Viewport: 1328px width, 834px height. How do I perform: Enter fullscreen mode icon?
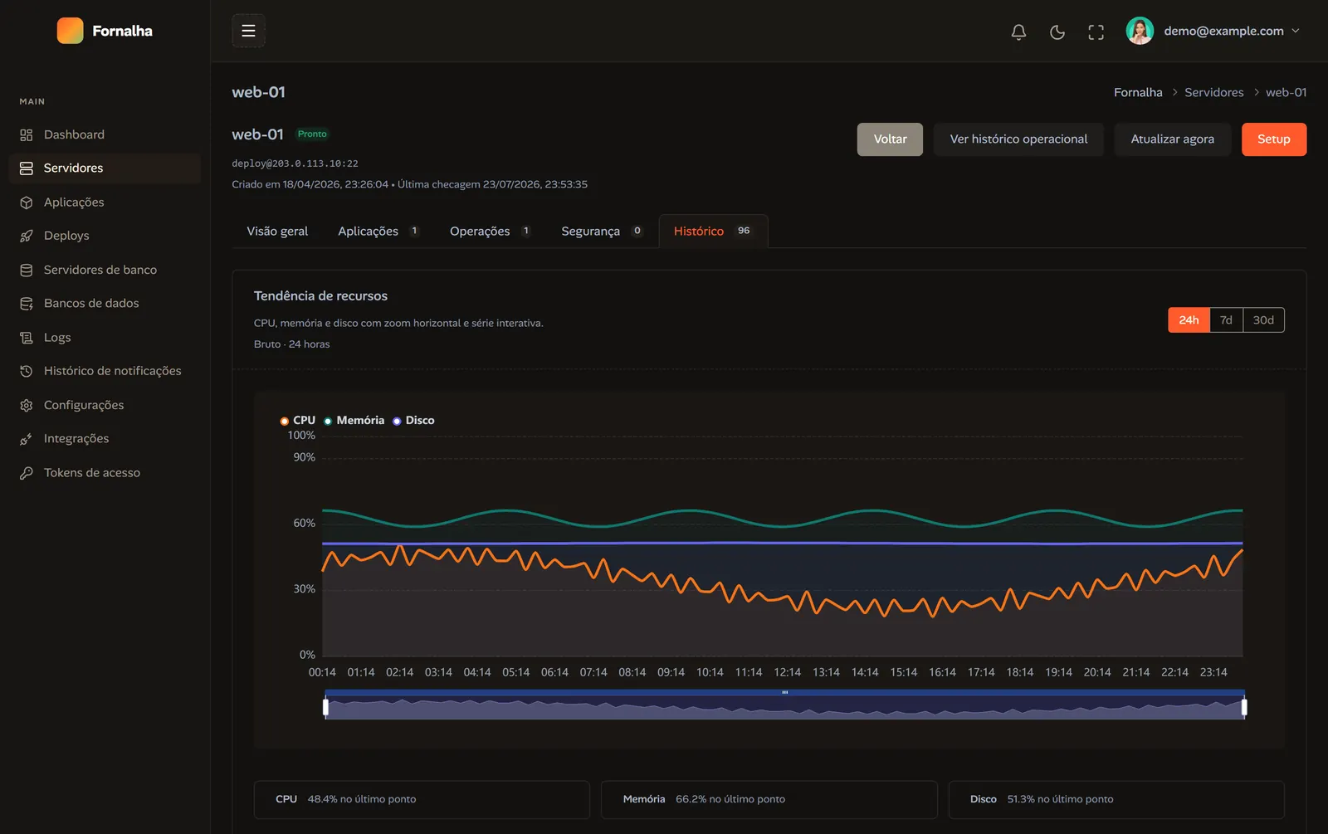(x=1096, y=32)
